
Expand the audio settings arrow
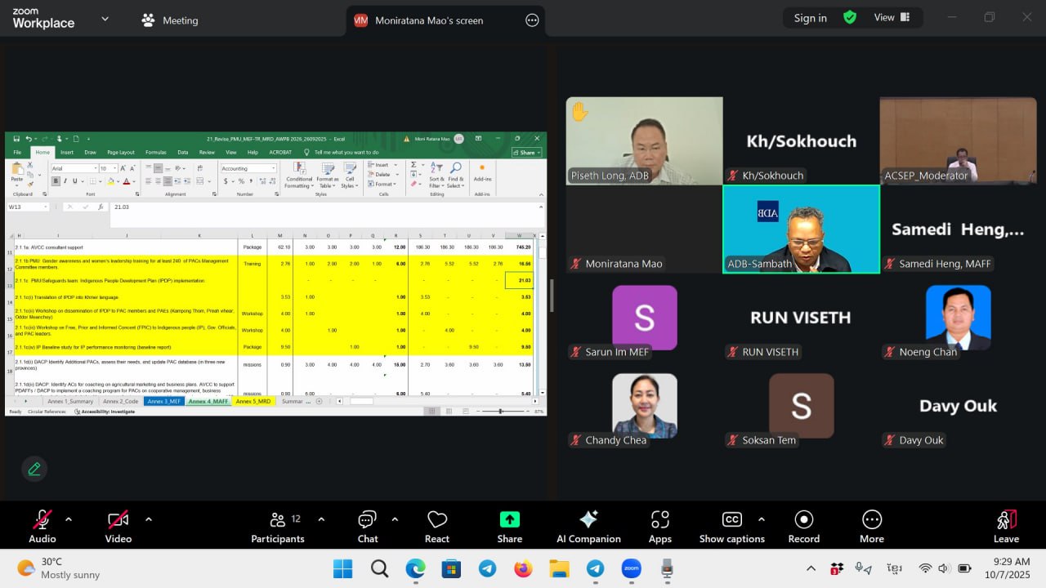click(69, 519)
